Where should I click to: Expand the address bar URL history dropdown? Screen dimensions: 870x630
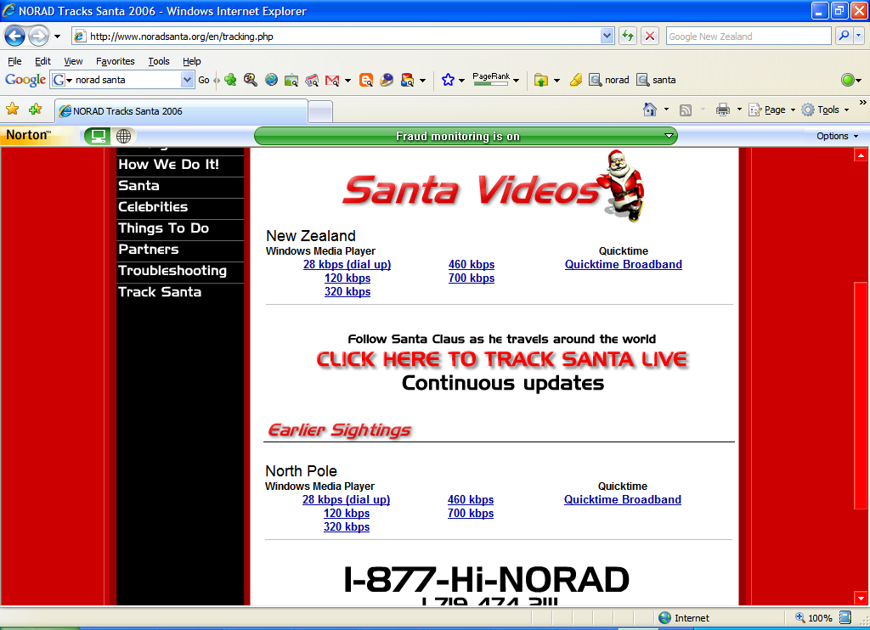coord(607,36)
